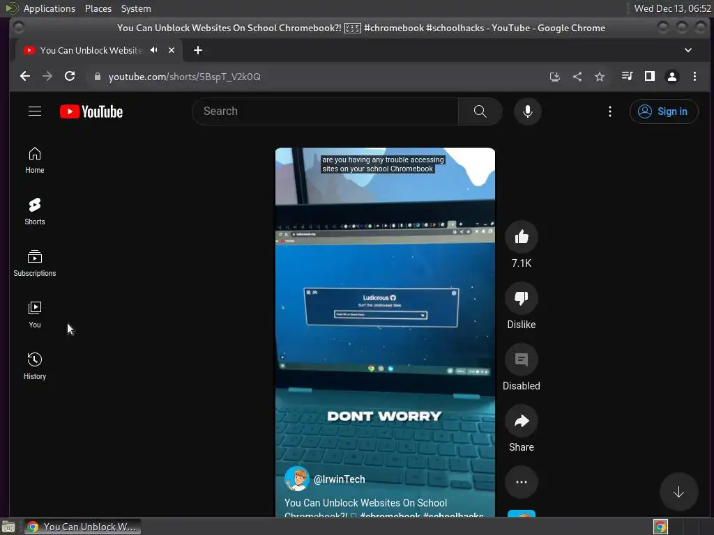Screen dimensions: 714x535
Task: Open IrwinTech channel avatar
Action: (x=296, y=479)
